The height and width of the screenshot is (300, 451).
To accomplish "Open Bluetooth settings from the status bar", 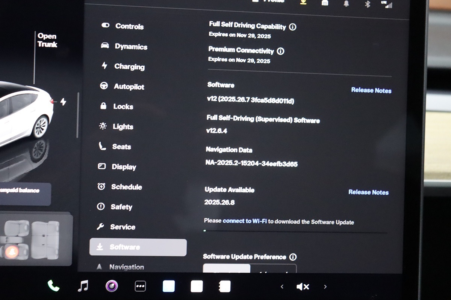I will [x=368, y=4].
